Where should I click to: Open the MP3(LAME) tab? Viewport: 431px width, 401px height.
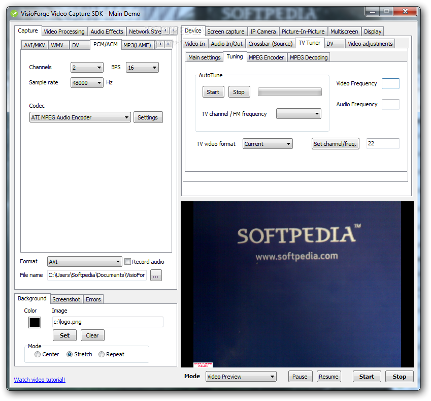coord(137,45)
